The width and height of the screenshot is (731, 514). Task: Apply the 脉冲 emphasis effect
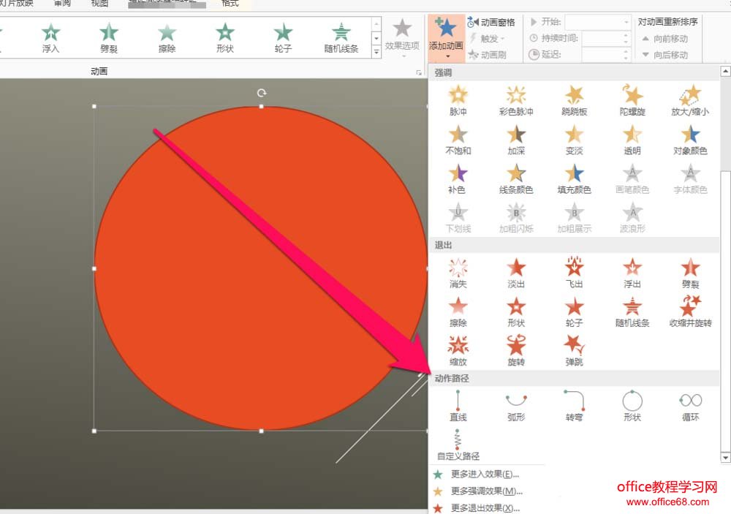coord(458,100)
